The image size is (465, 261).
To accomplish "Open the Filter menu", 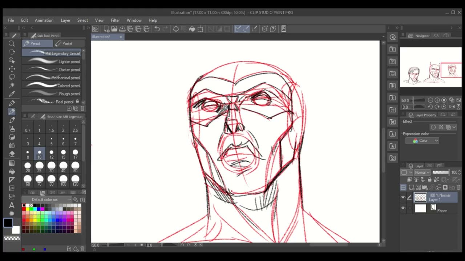I will point(115,20).
